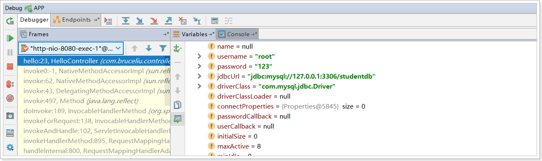Expand the username variable node
The image size is (542, 161).
(x=200, y=57)
